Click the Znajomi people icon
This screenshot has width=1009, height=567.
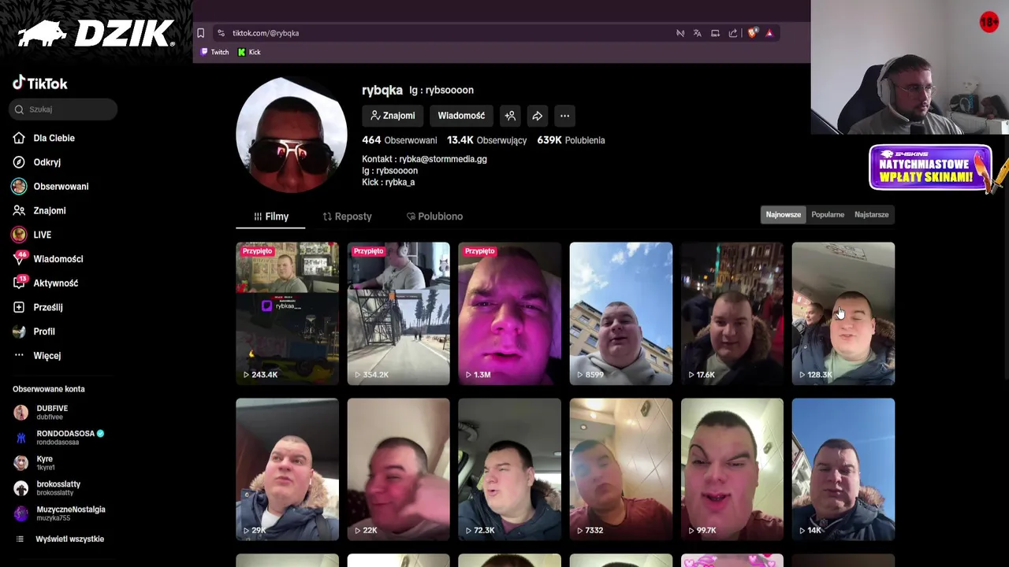[19, 210]
